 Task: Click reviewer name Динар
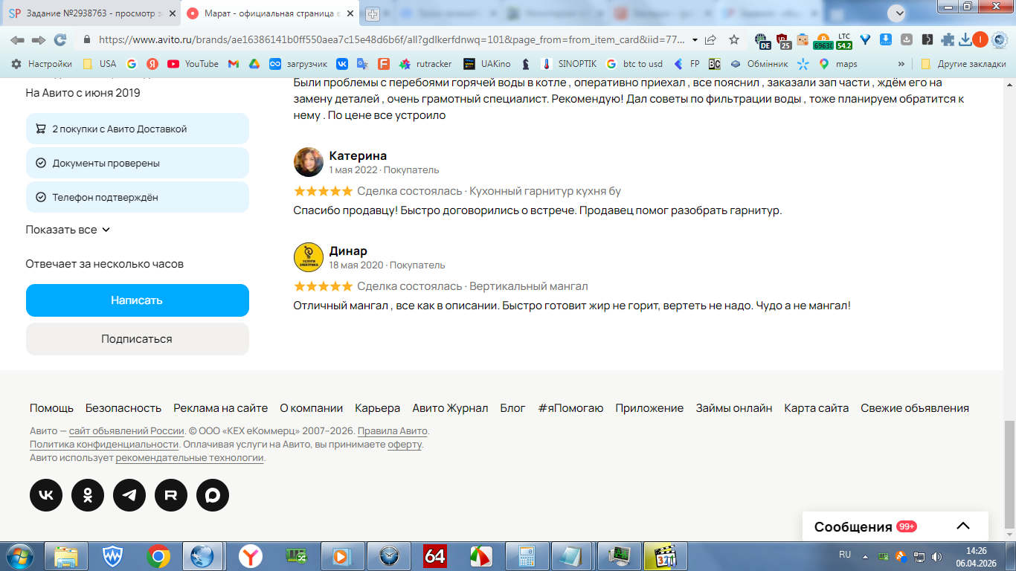348,251
